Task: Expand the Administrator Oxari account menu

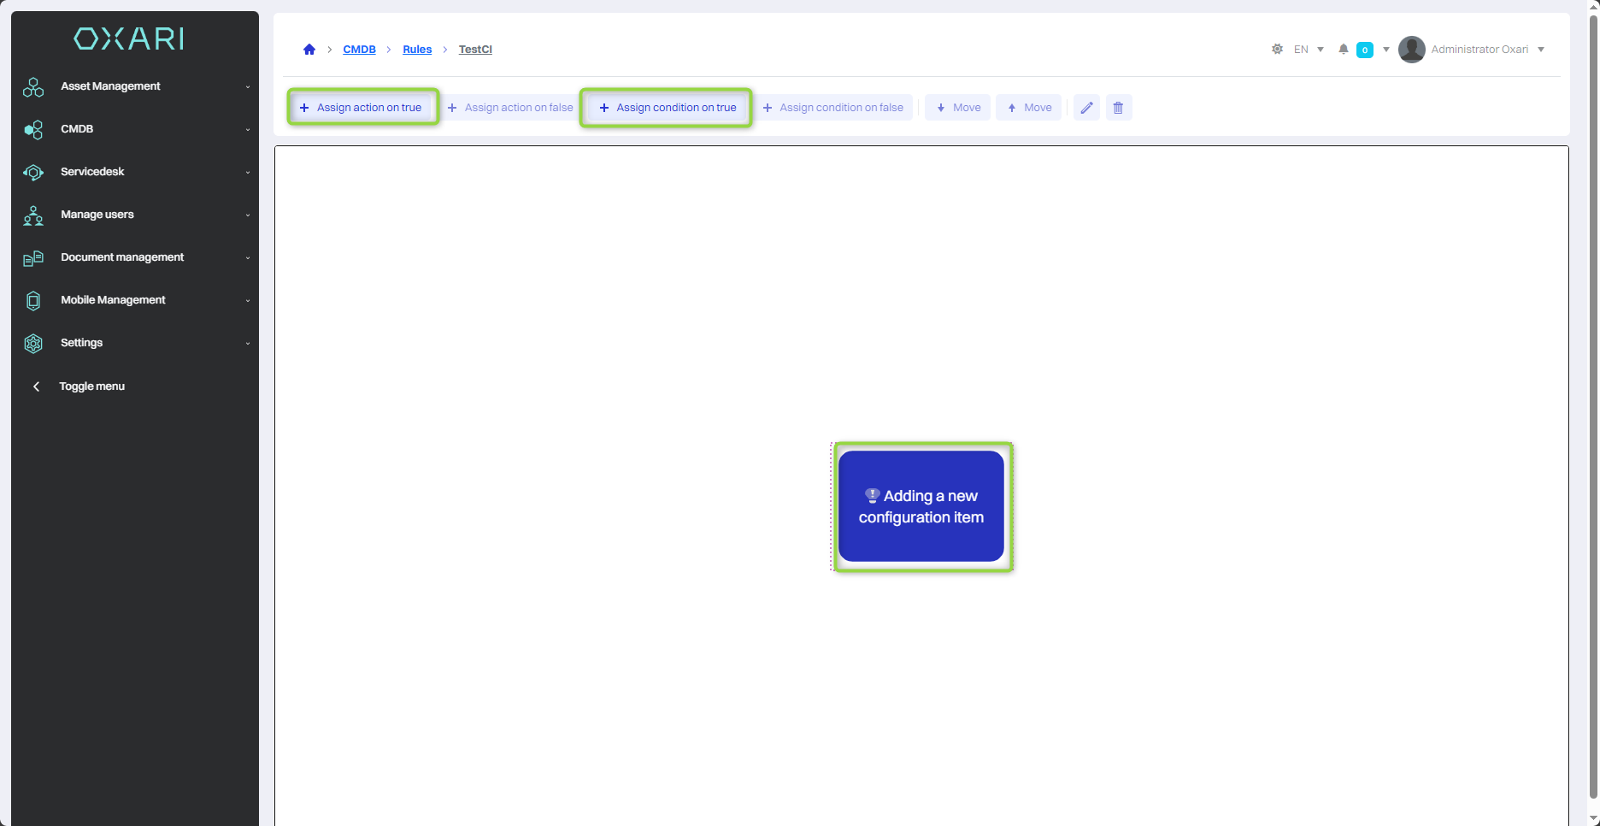Action: pos(1478,49)
